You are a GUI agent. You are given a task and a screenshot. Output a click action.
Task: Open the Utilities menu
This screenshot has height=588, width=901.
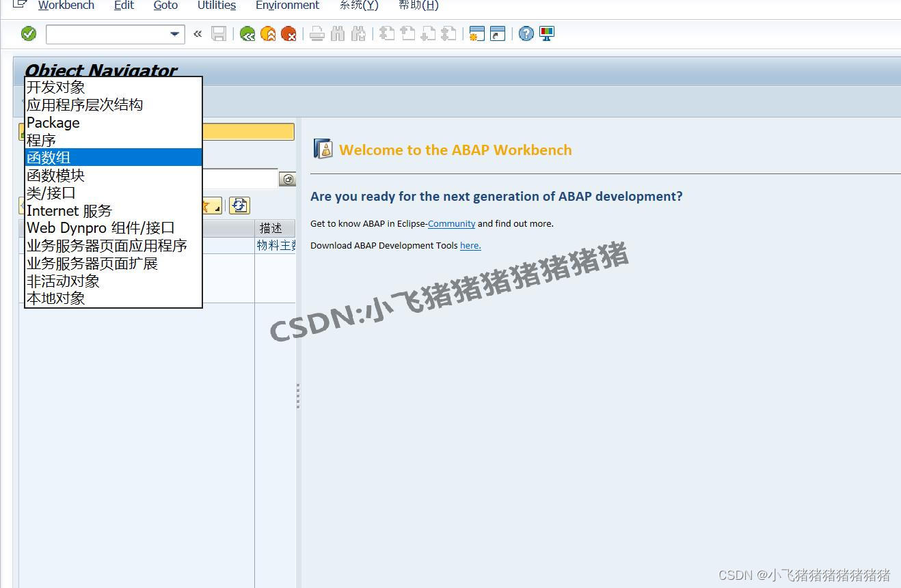pos(217,5)
